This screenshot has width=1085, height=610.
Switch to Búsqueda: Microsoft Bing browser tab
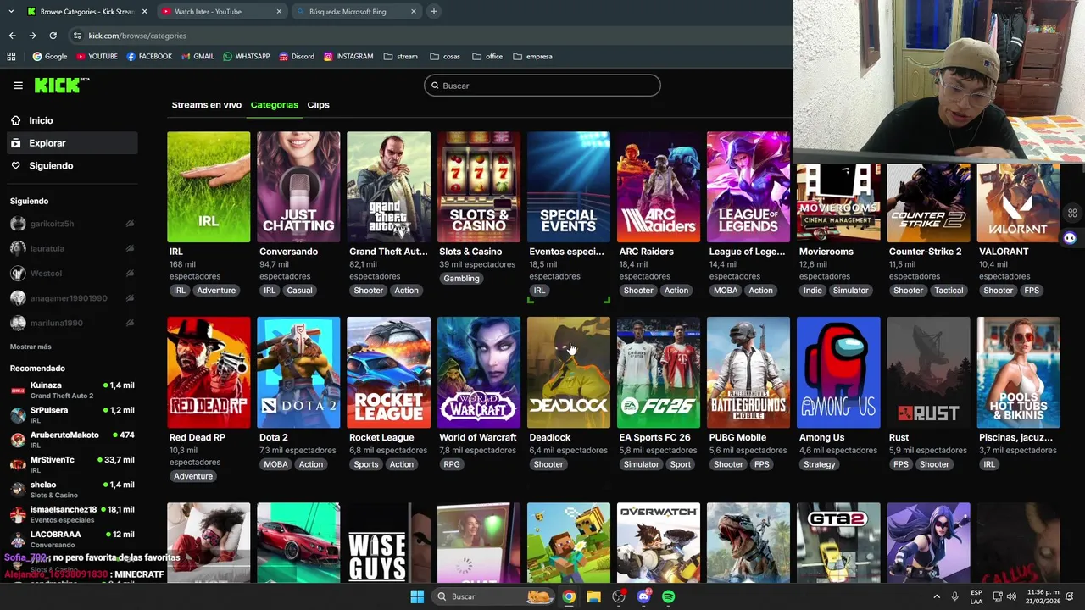pyautogui.click(x=357, y=12)
